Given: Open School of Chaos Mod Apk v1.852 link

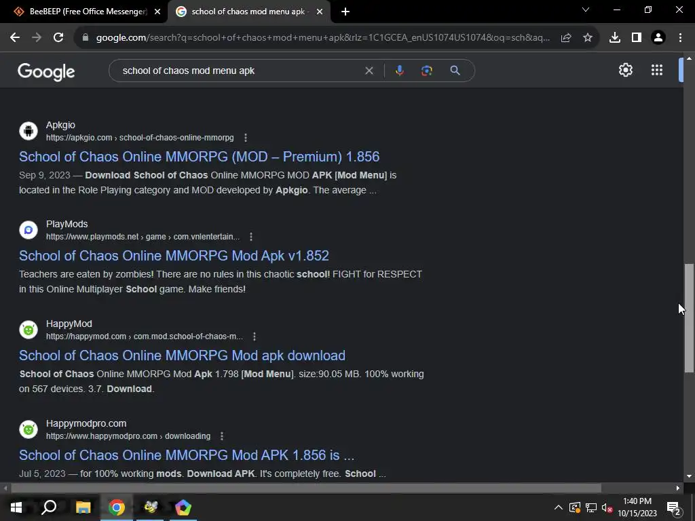Looking at the screenshot, I should (174, 256).
